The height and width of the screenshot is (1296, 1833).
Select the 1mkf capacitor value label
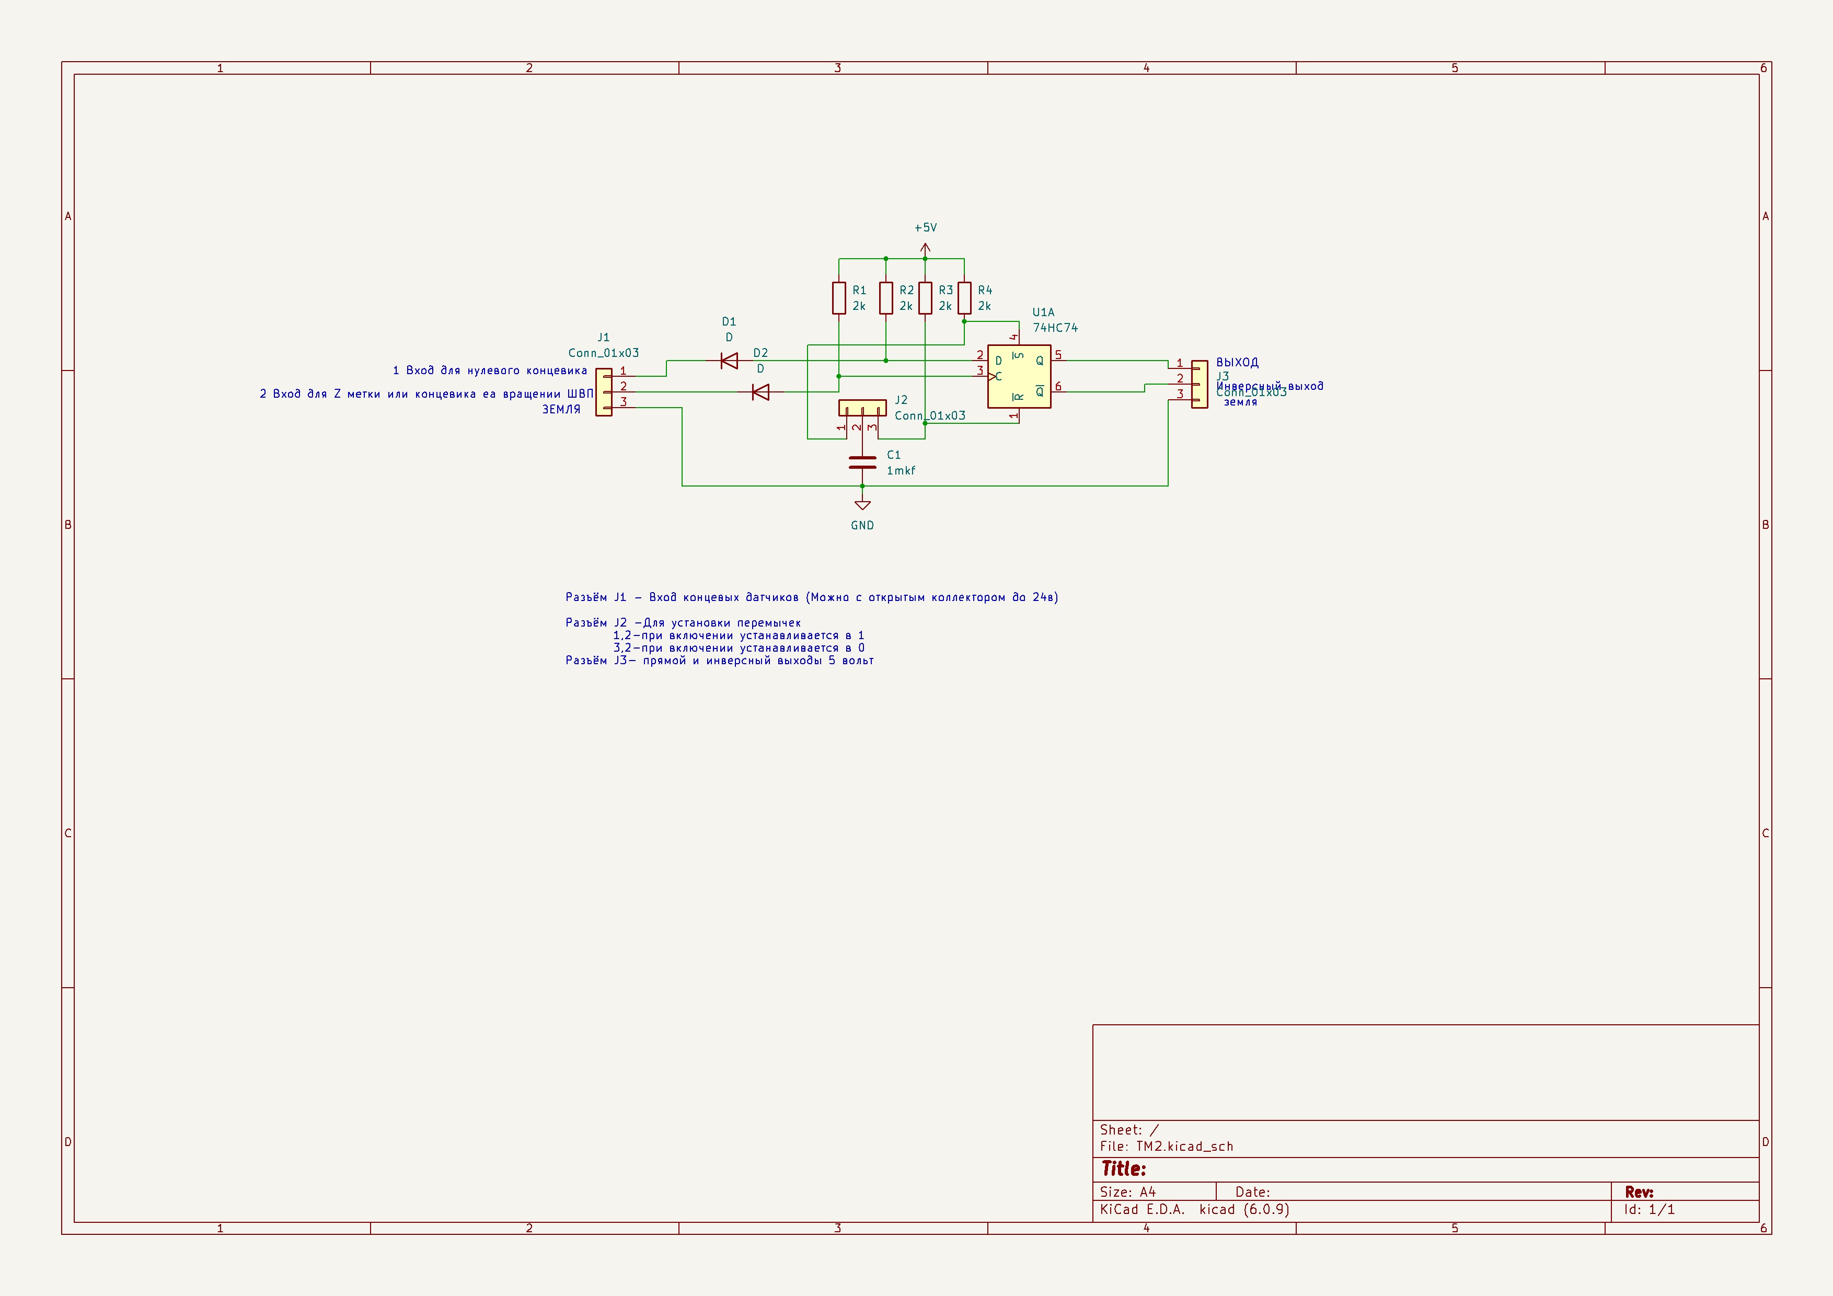click(x=901, y=471)
